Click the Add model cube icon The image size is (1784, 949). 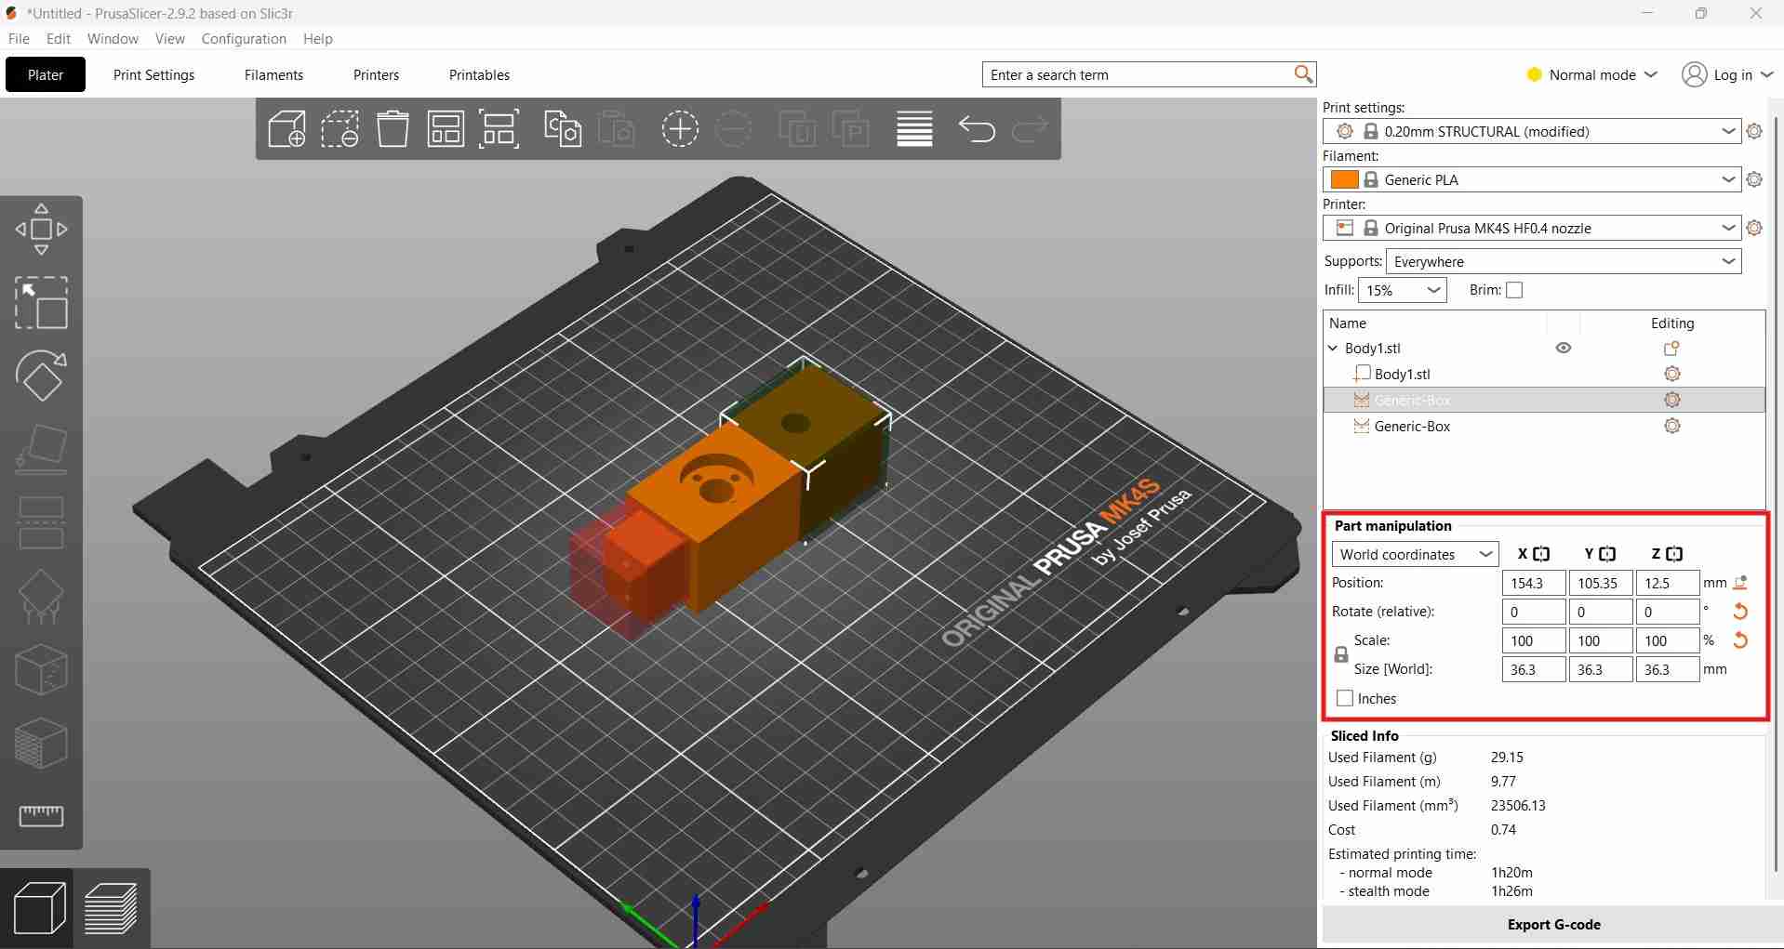click(x=286, y=129)
